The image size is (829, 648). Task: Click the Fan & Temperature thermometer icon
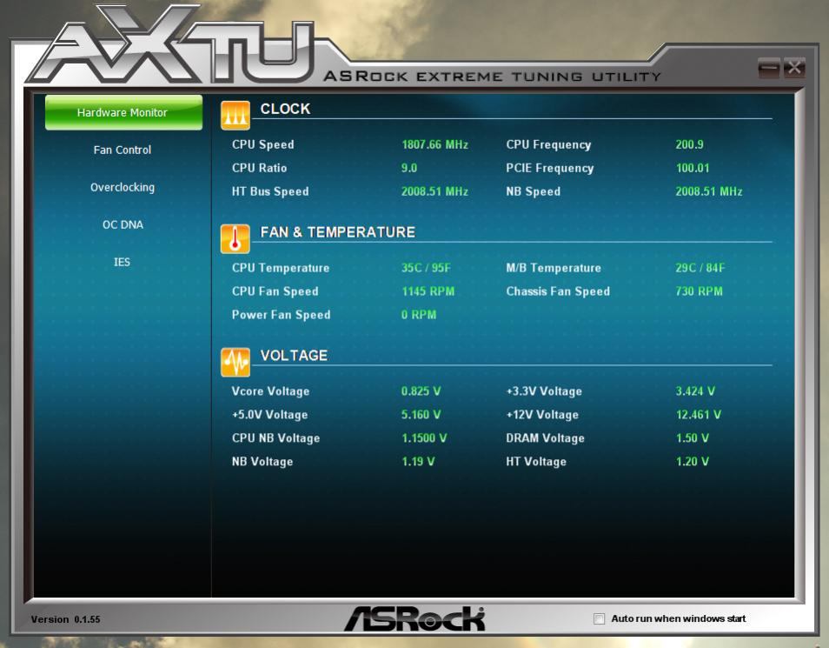235,239
